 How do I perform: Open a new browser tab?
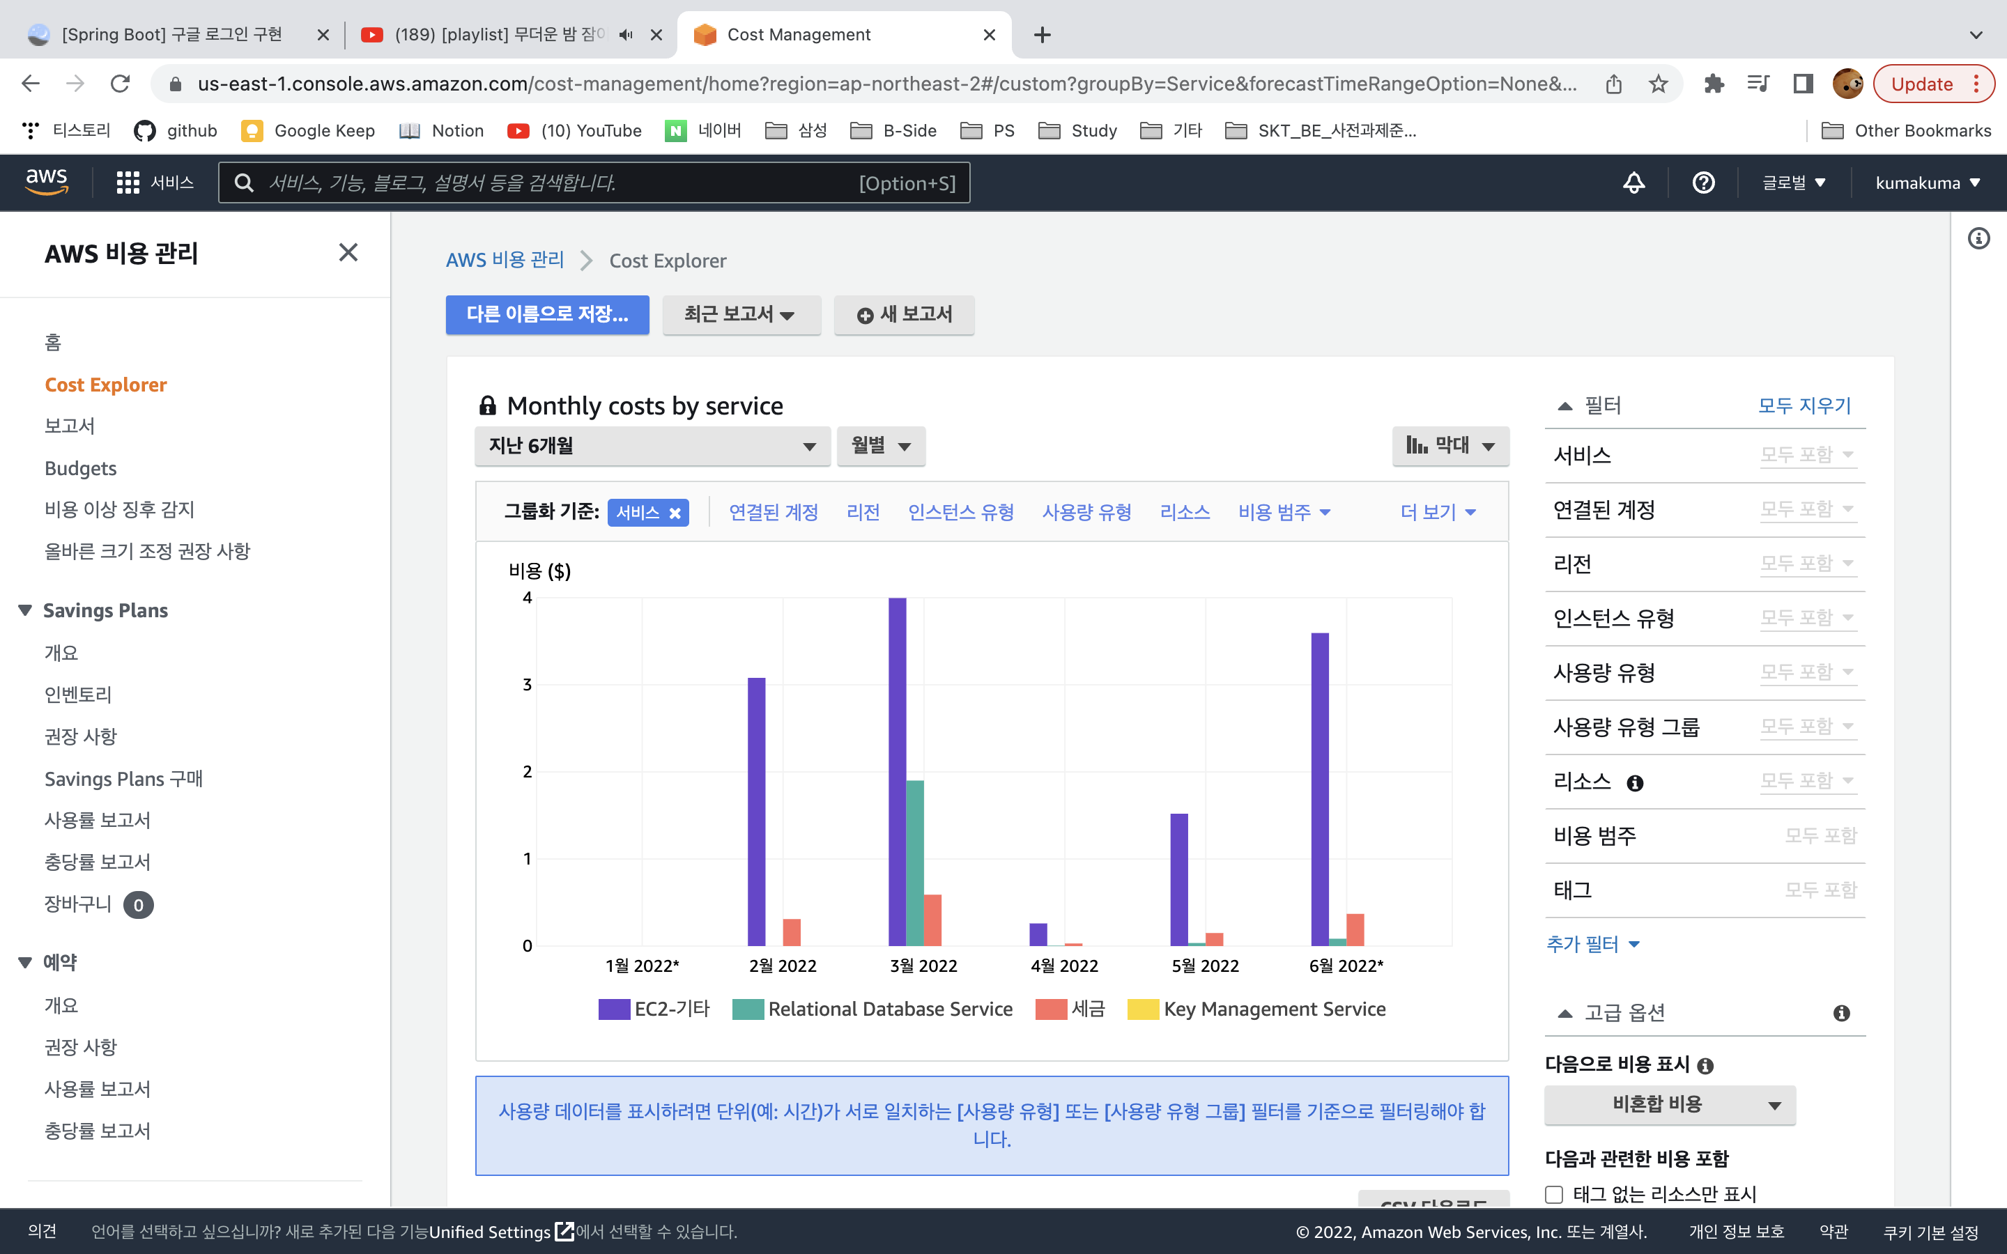[x=1043, y=35]
